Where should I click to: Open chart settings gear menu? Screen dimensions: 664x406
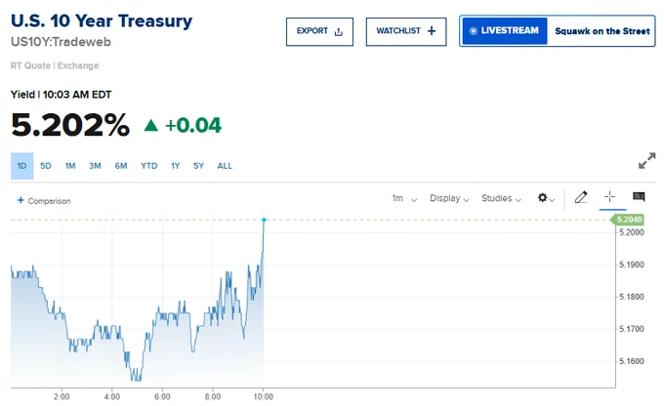[x=546, y=198]
